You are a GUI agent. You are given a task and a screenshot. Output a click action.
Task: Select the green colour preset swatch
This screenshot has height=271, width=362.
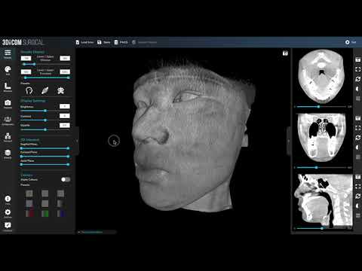coord(45,214)
